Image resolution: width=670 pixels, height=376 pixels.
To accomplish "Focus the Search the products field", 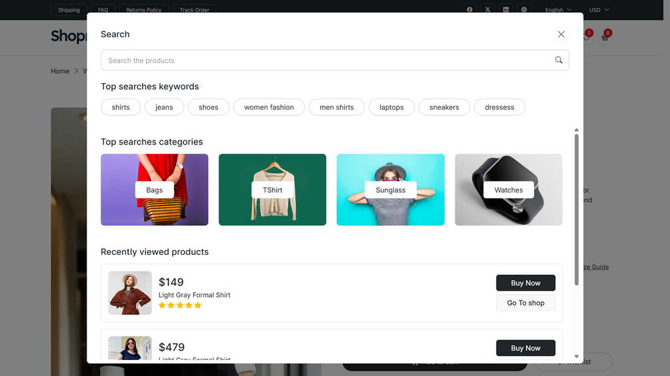I will (x=335, y=60).
